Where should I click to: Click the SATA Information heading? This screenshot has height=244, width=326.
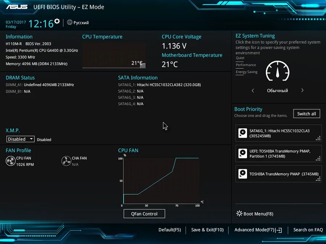point(138,78)
